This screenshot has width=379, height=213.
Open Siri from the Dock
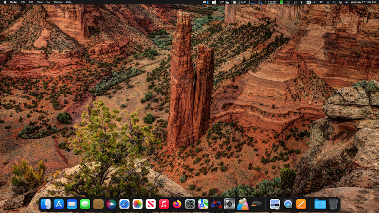point(111,204)
